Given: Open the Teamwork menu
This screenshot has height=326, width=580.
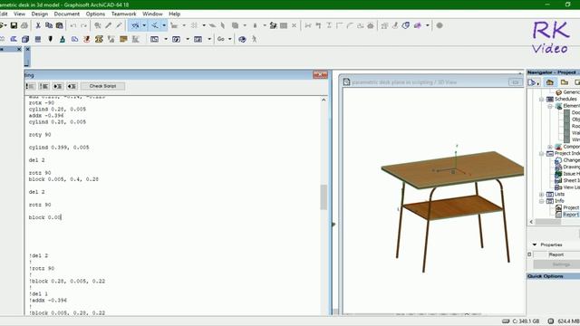Looking at the screenshot, I should [123, 14].
